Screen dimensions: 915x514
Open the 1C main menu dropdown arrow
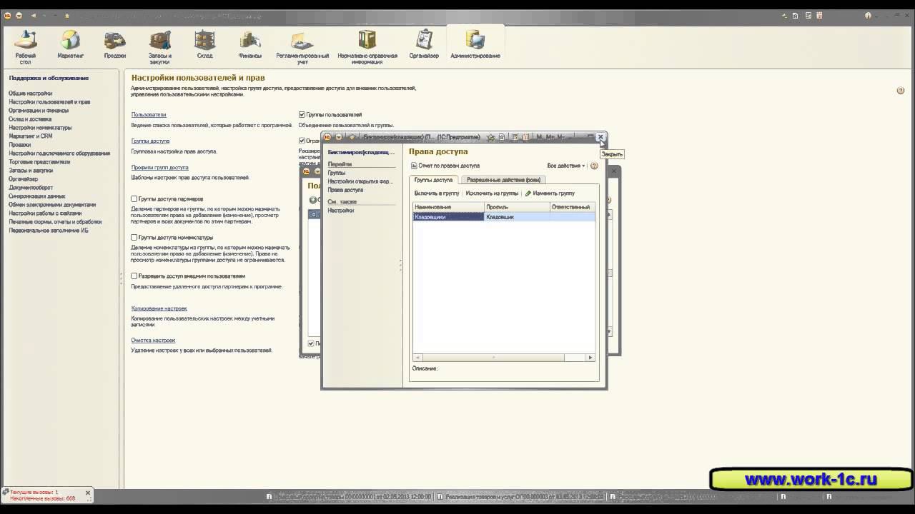coord(19,15)
